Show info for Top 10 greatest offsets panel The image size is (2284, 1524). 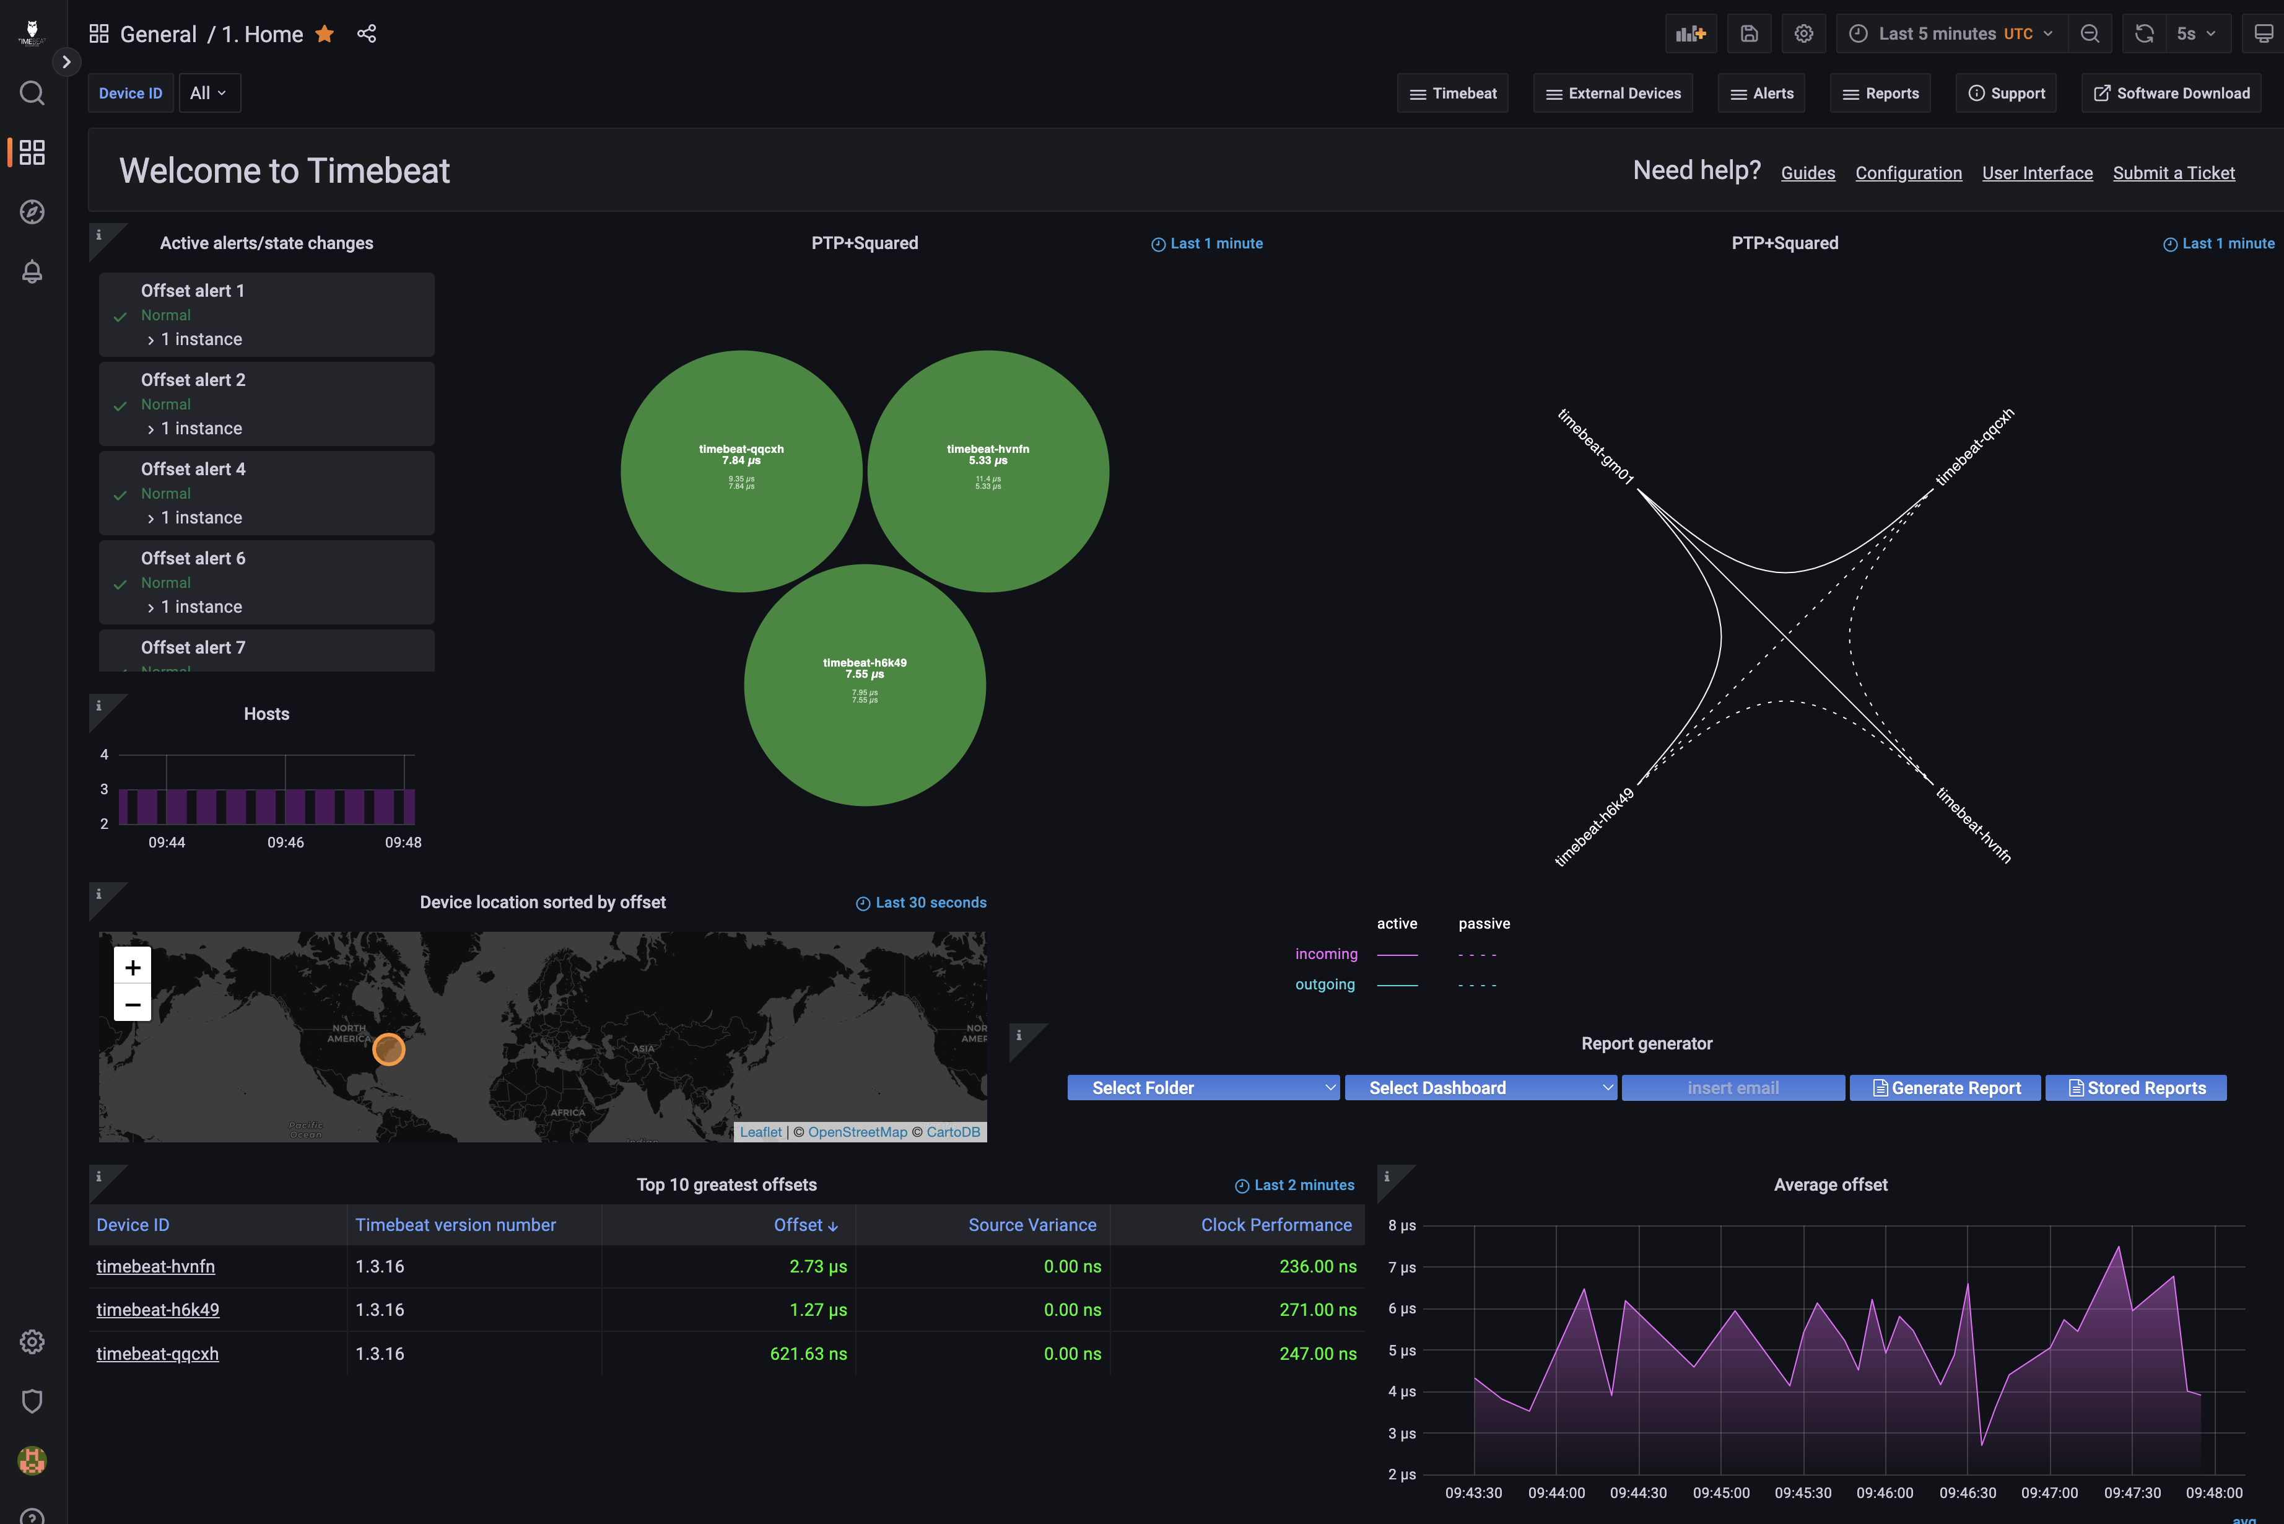point(98,1176)
